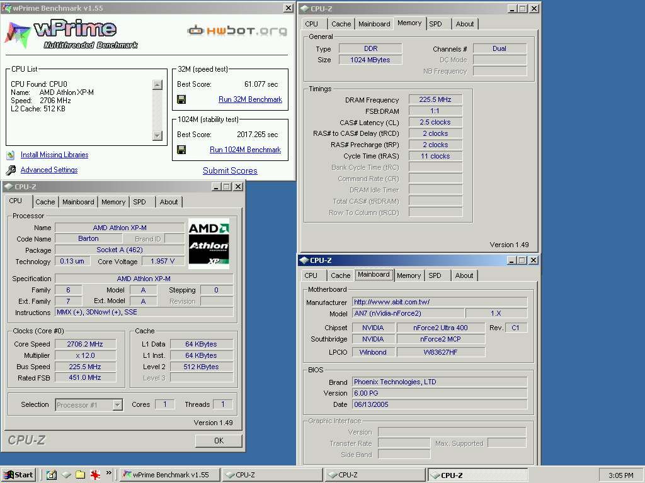Click LPCIO field W83627HF
Screen dimensions: 645x483
[440, 352]
